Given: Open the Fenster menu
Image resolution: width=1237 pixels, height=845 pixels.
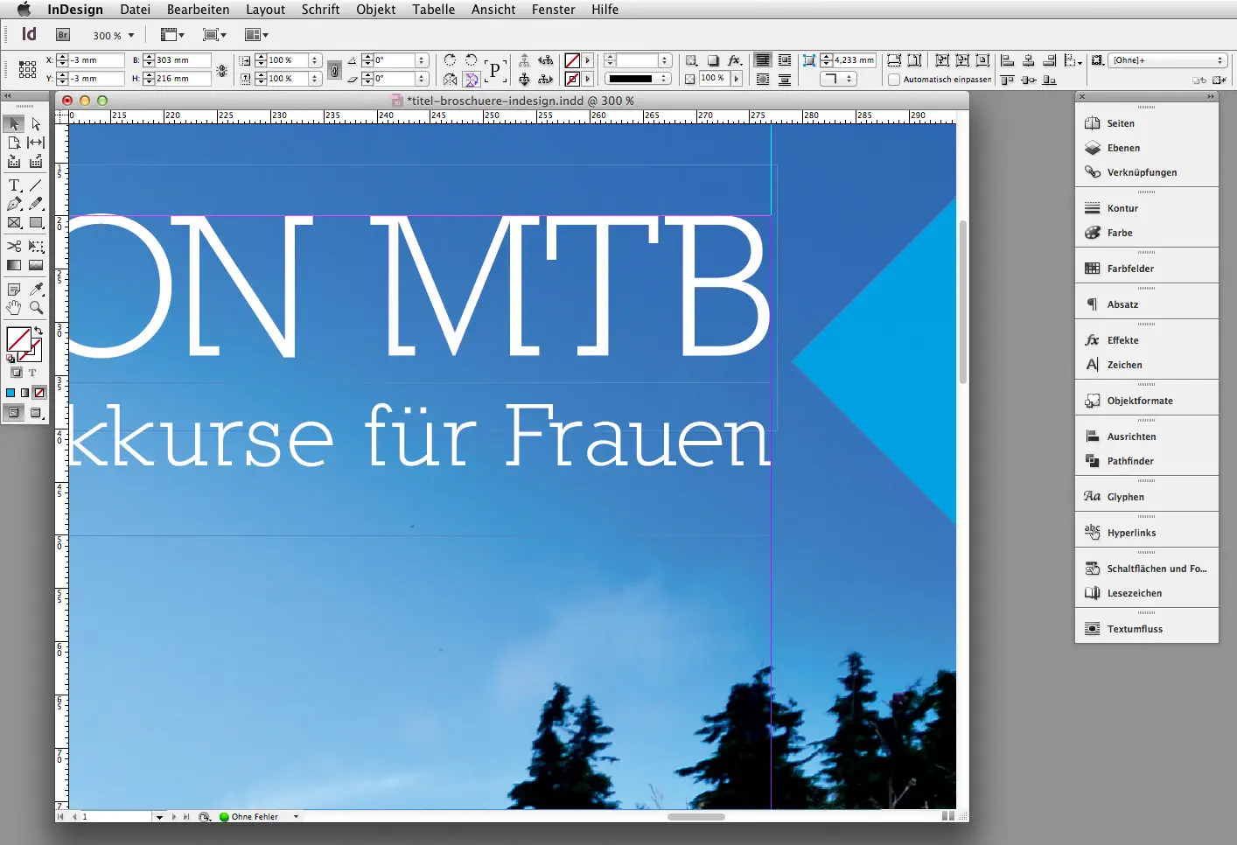Looking at the screenshot, I should coord(553,10).
